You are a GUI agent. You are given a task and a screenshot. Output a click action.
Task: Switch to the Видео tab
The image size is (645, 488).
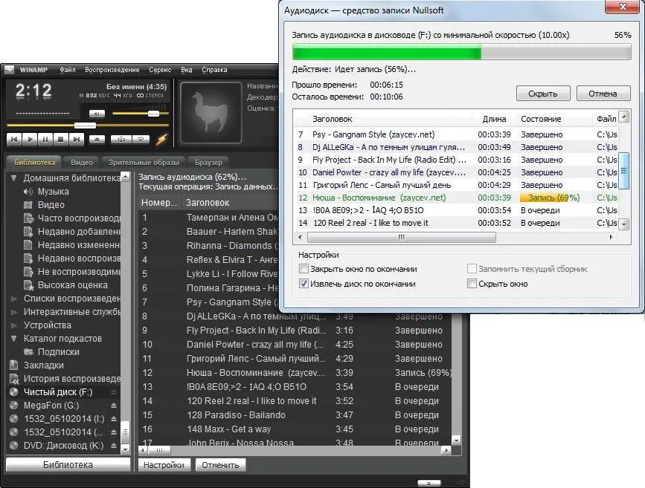(x=81, y=162)
